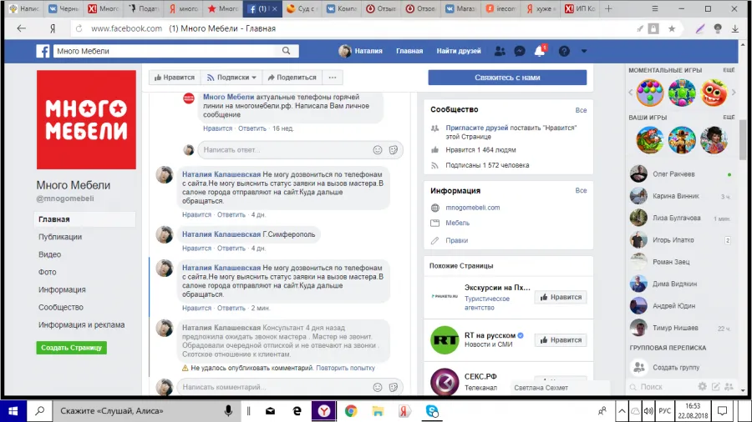752x422 pixels.
Task: Open friend requests icon in header
Action: click(500, 51)
